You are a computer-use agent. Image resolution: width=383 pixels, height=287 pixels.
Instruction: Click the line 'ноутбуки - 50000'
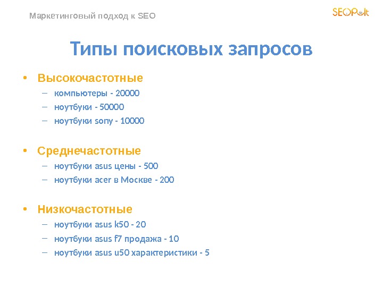[x=89, y=107]
